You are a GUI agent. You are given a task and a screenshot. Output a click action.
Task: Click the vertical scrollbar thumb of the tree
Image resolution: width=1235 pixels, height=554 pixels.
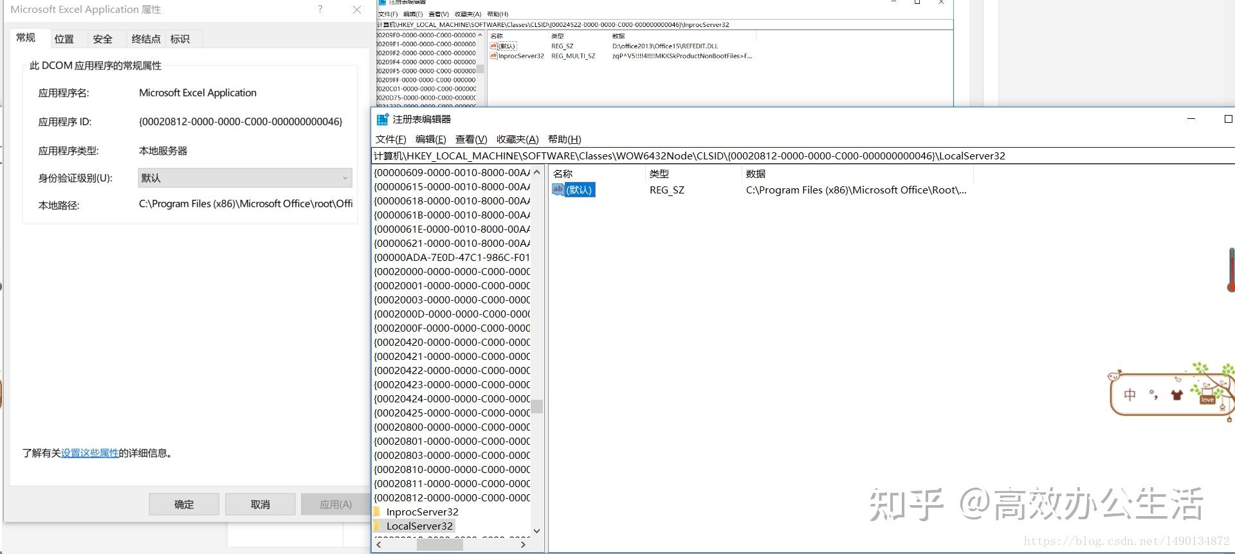coord(537,406)
